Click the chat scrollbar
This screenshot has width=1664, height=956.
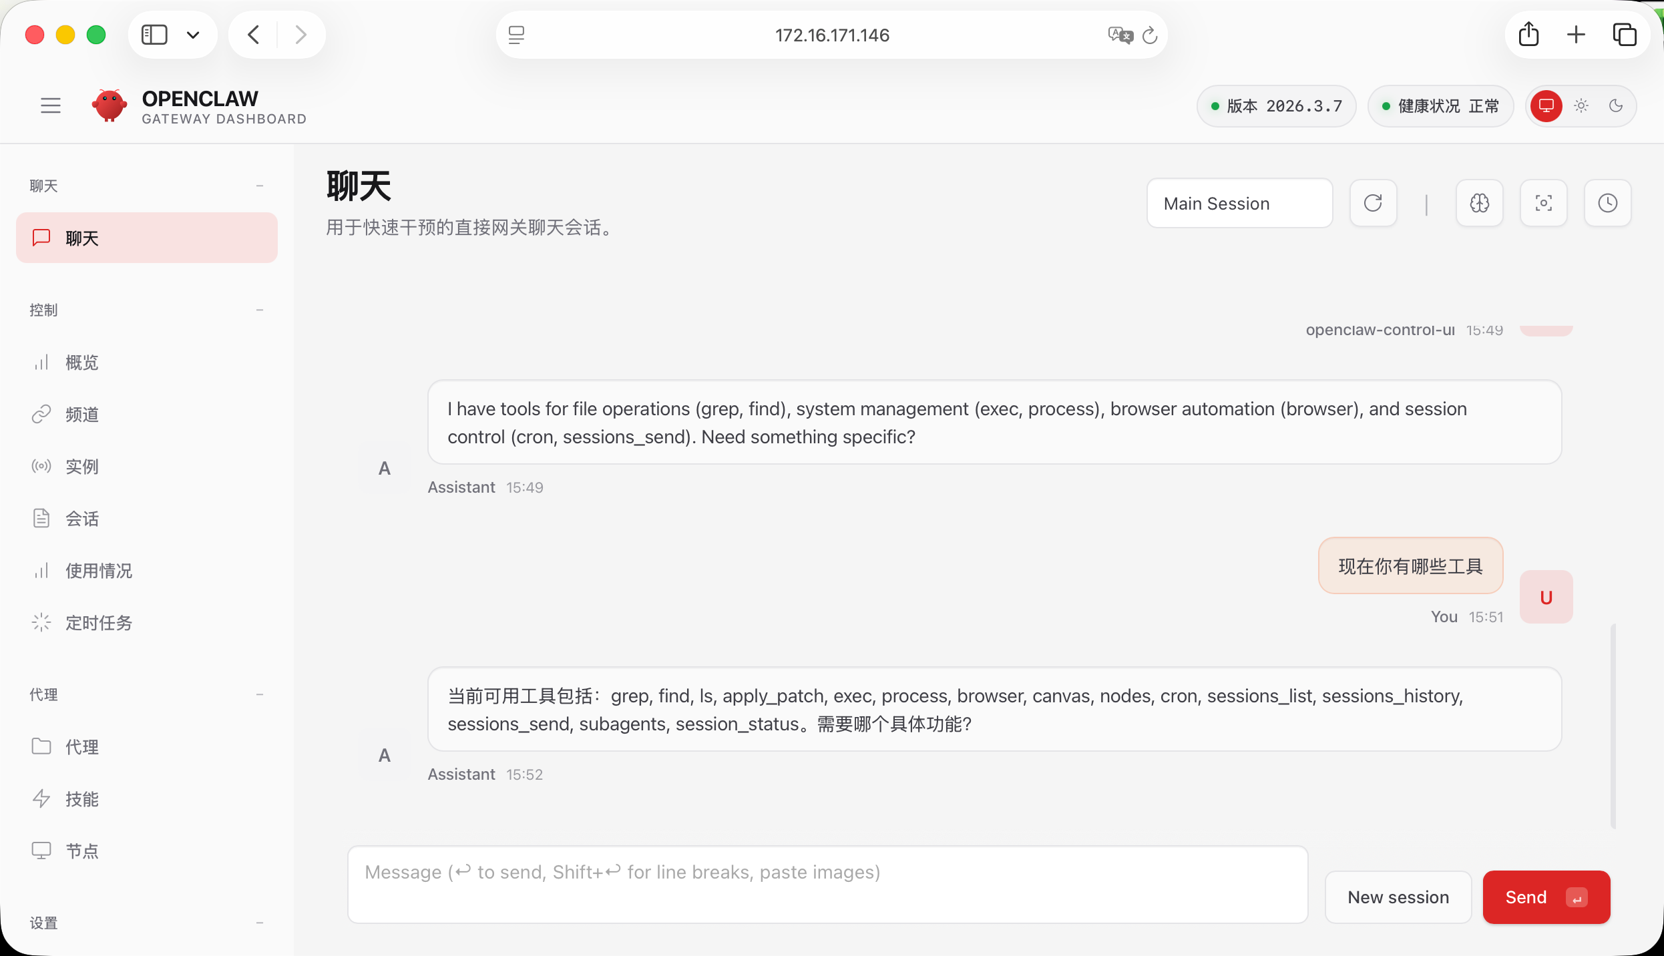pyautogui.click(x=1613, y=726)
